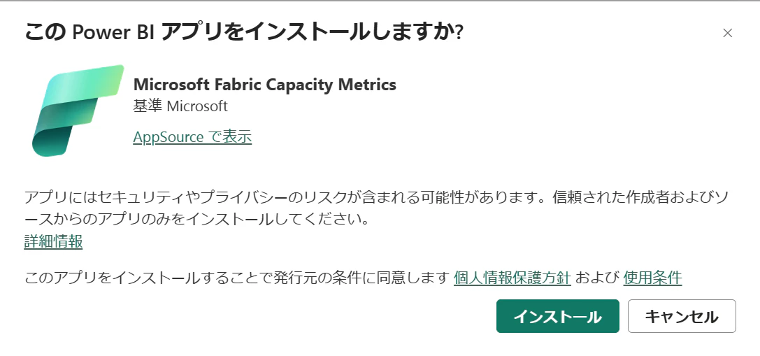The width and height of the screenshot is (760, 356).
Task: Click the Microsoft Fabric Capacity Metrics app name
Action: pyautogui.click(x=265, y=85)
